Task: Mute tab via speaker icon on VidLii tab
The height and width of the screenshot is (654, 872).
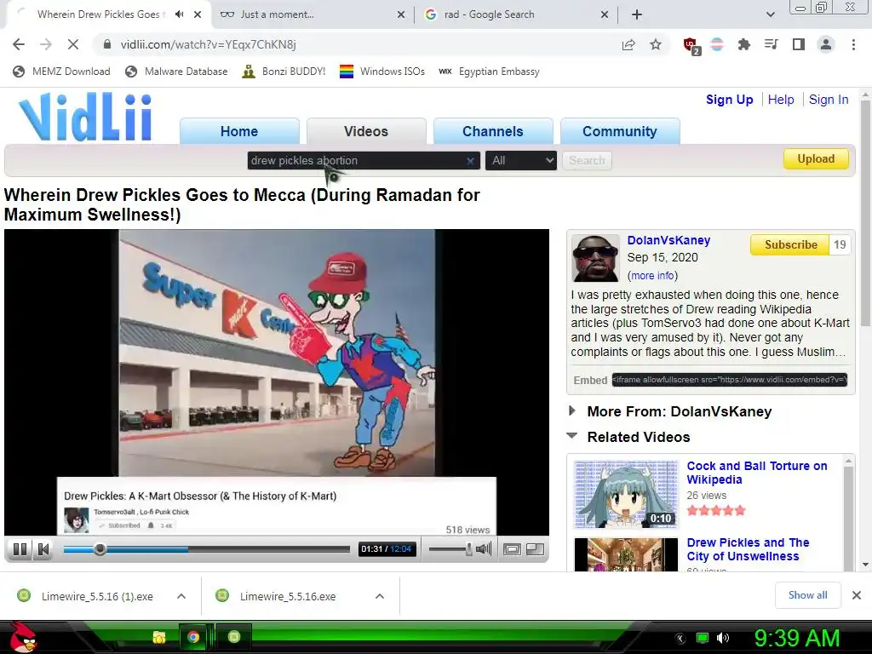Action: (179, 14)
